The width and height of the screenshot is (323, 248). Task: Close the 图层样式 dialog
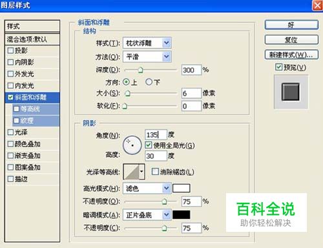click(x=317, y=5)
